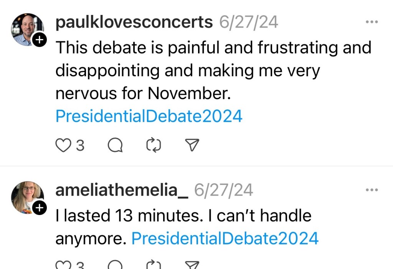Share ameliathemelia_'s post via send icon
Viewport: 393px width, 269px height.
192,265
